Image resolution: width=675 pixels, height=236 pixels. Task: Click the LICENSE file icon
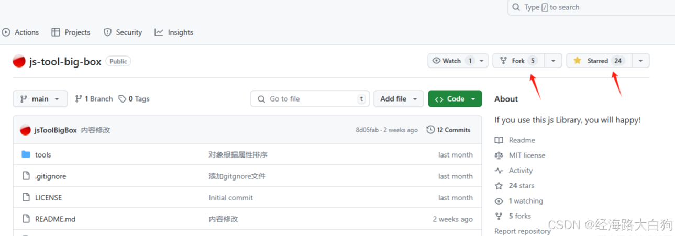pos(26,198)
